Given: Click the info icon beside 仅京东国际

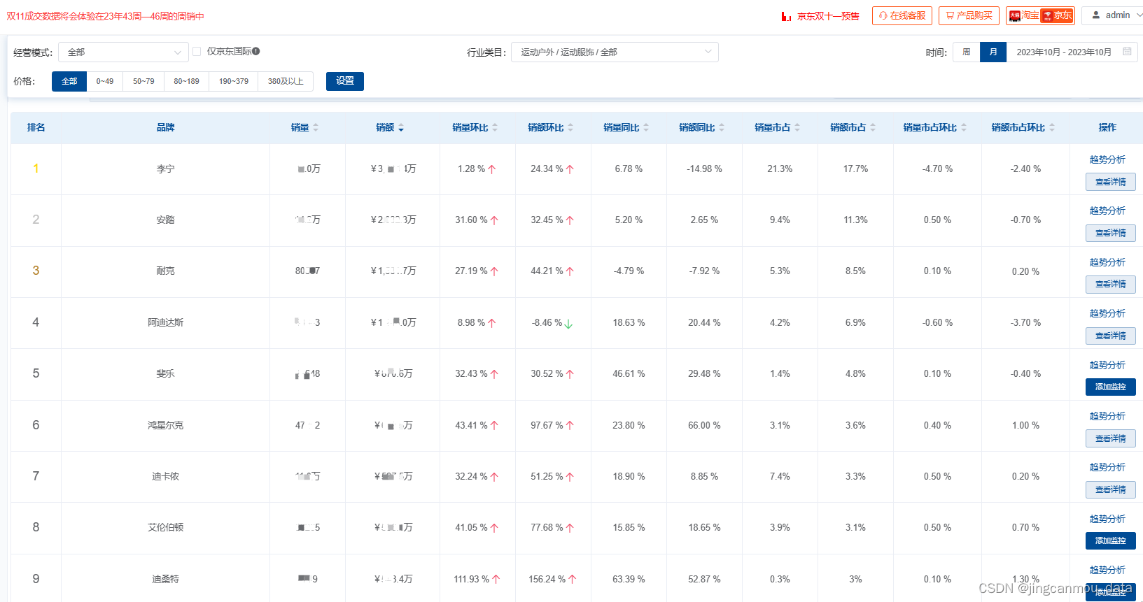Looking at the screenshot, I should coord(256,51).
